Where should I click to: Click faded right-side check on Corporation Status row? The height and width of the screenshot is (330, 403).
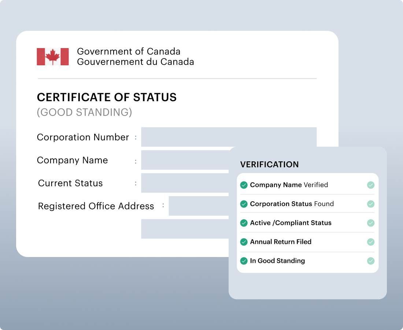pyautogui.click(x=371, y=204)
